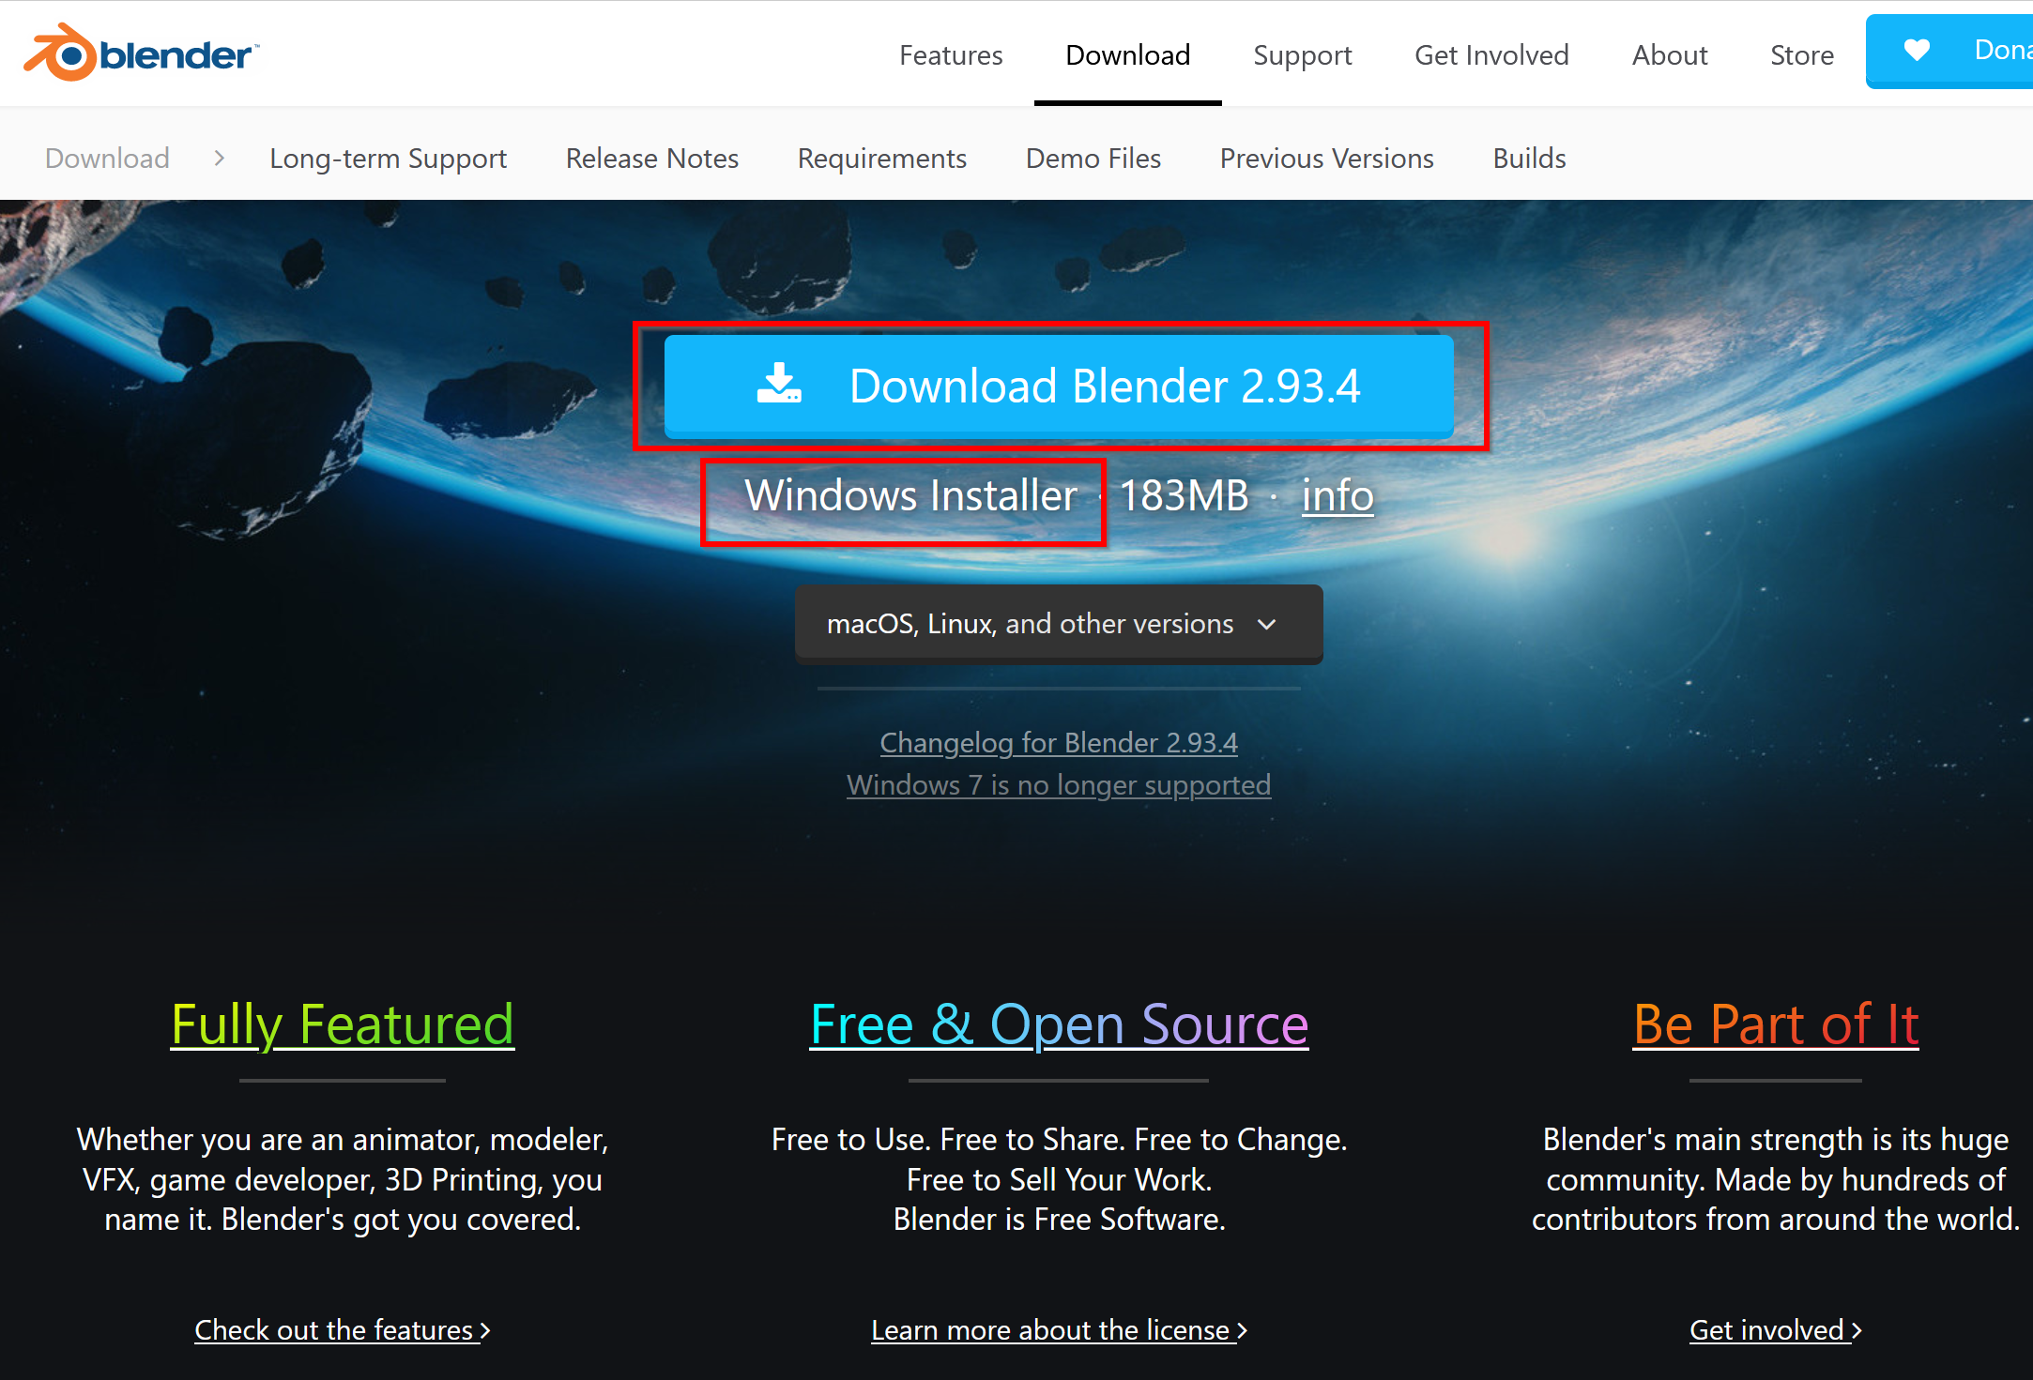This screenshot has height=1380, width=2033.
Task: Click the 183MB file size text
Action: click(1185, 494)
